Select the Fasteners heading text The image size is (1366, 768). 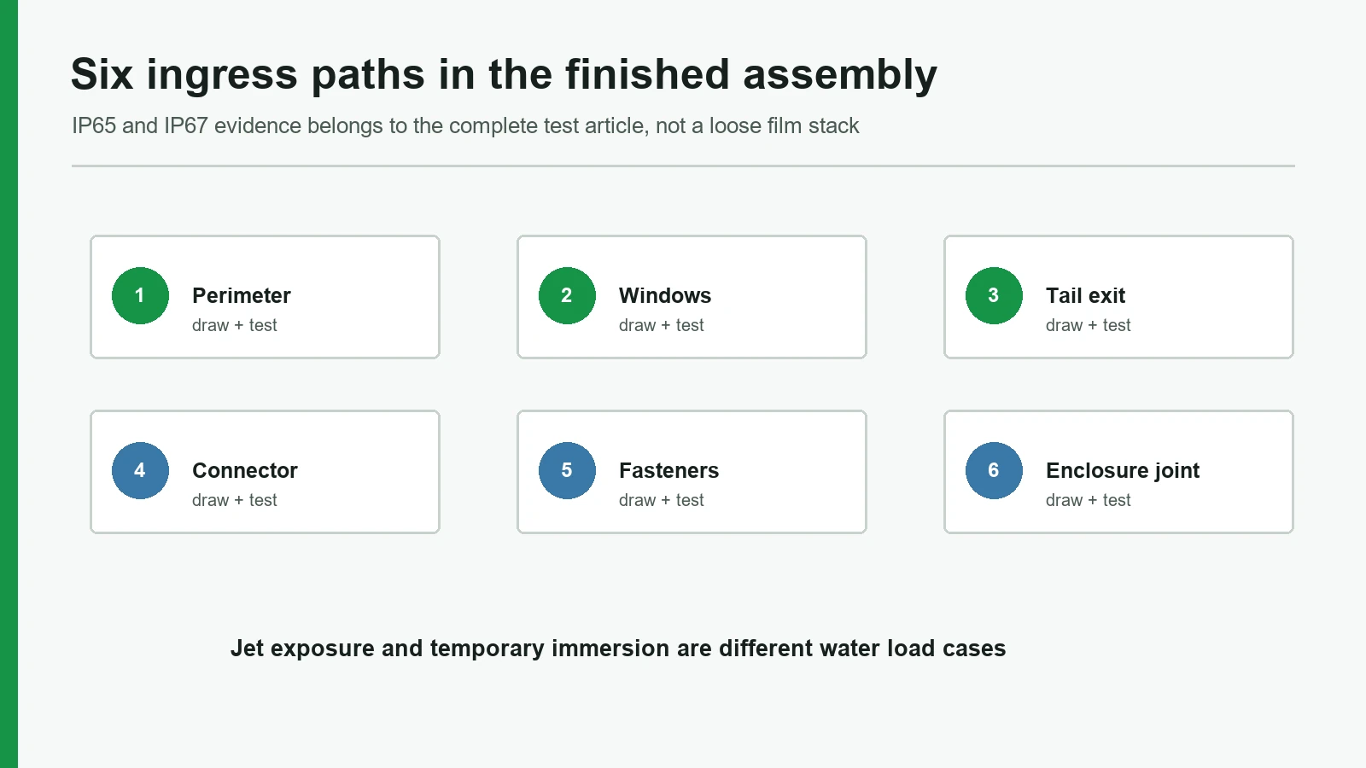click(x=668, y=470)
